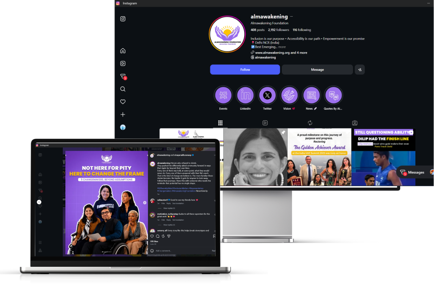Comment on the laptop's open post

point(157,236)
